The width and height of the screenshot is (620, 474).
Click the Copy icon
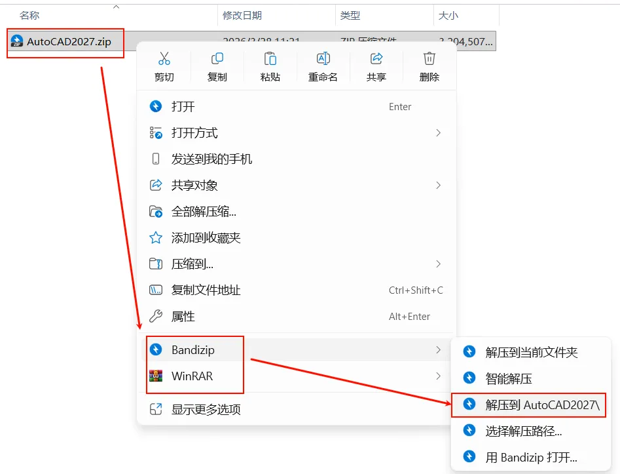(x=217, y=58)
